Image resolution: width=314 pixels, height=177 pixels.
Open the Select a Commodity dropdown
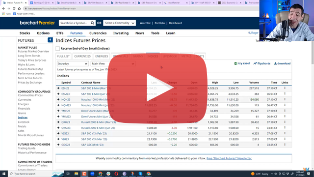pos(119,23)
